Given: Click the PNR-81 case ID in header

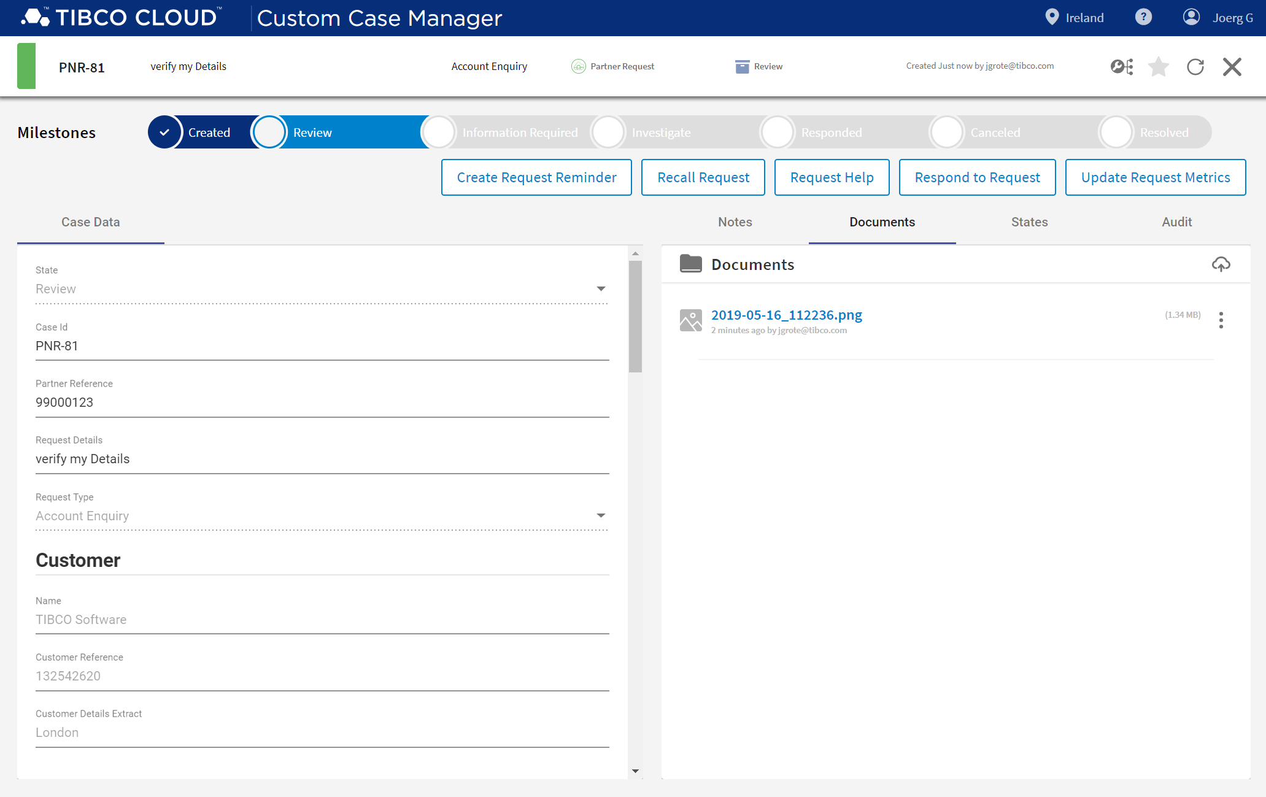Looking at the screenshot, I should coord(82,67).
